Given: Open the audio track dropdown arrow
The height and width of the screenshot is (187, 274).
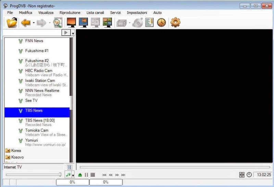Looking at the screenshot, I should tap(73, 175).
